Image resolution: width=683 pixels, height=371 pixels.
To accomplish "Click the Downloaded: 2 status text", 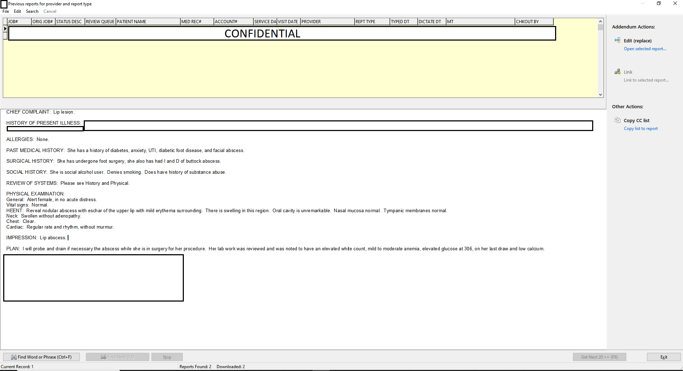I will (x=231, y=367).
